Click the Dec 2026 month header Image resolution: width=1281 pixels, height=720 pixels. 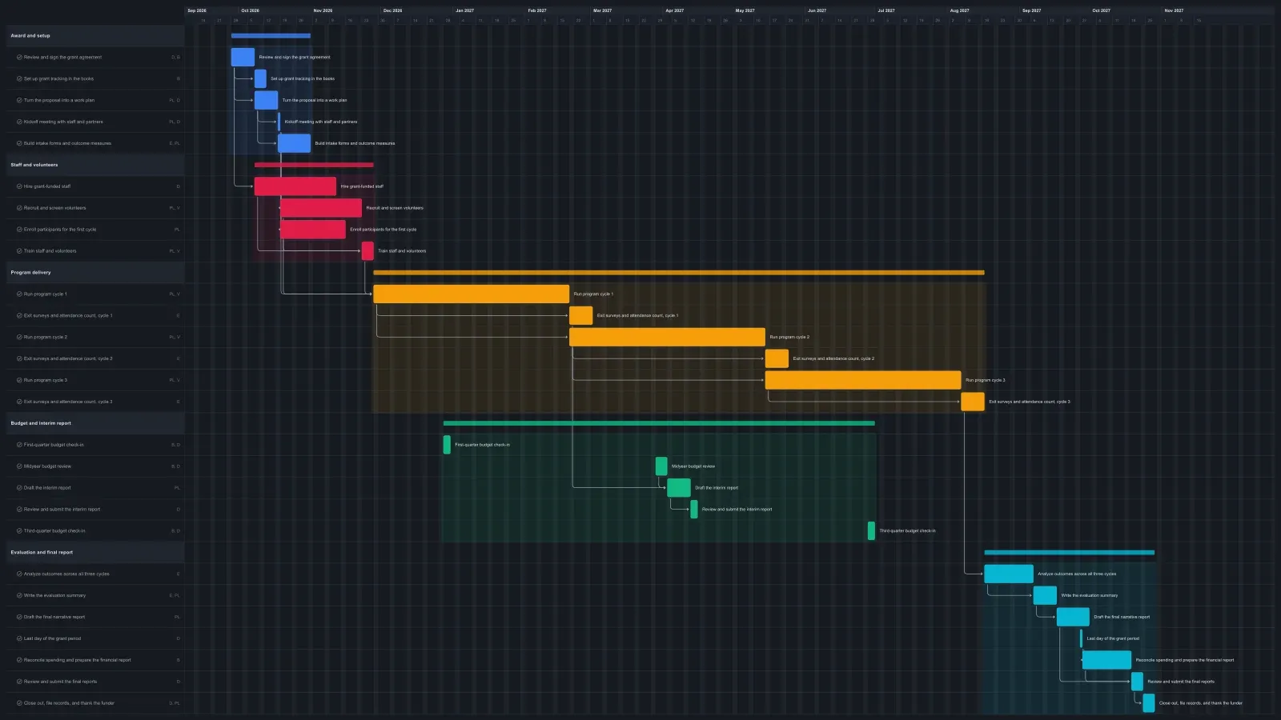point(392,11)
